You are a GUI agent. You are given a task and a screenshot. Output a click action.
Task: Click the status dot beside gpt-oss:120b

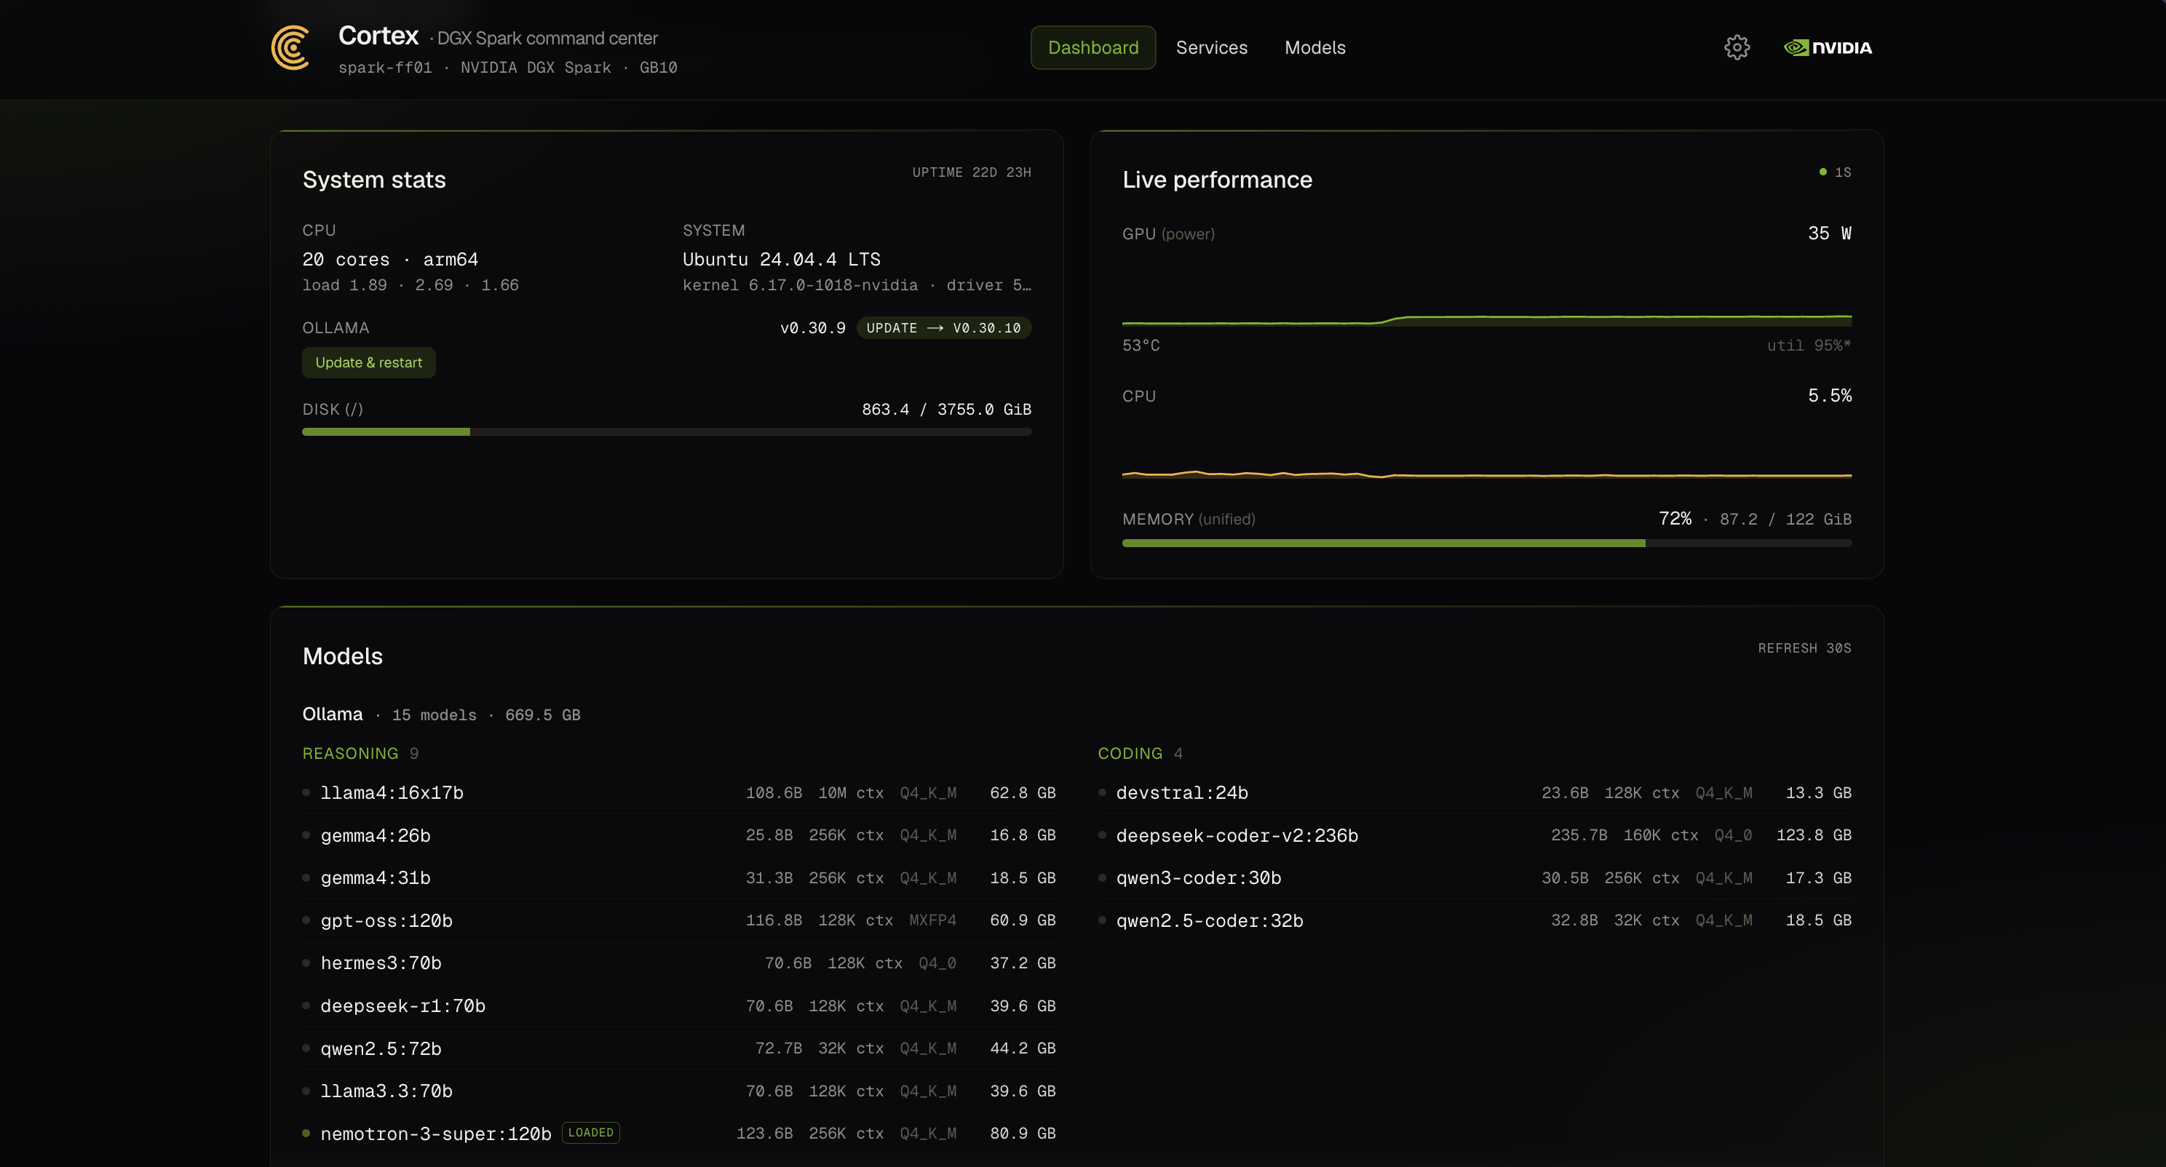(x=306, y=920)
